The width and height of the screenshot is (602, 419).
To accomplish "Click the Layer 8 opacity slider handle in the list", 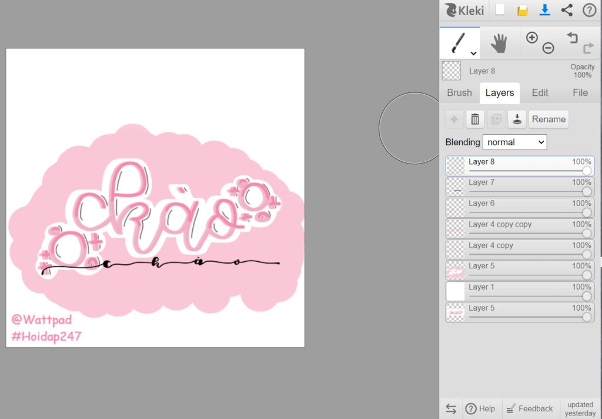I will pos(587,171).
